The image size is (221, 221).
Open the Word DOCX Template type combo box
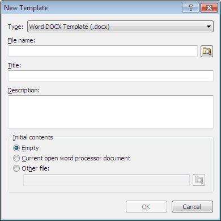coord(120,27)
